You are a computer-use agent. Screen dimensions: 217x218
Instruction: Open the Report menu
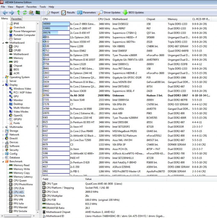(20, 7)
